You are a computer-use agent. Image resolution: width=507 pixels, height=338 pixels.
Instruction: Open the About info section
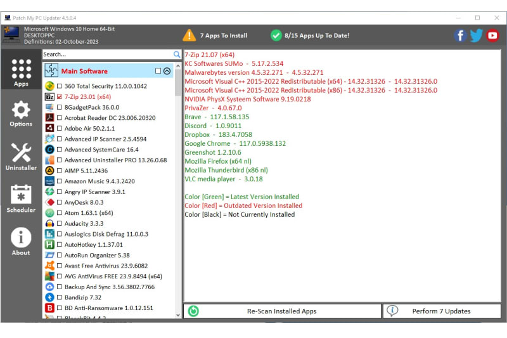coord(21,242)
